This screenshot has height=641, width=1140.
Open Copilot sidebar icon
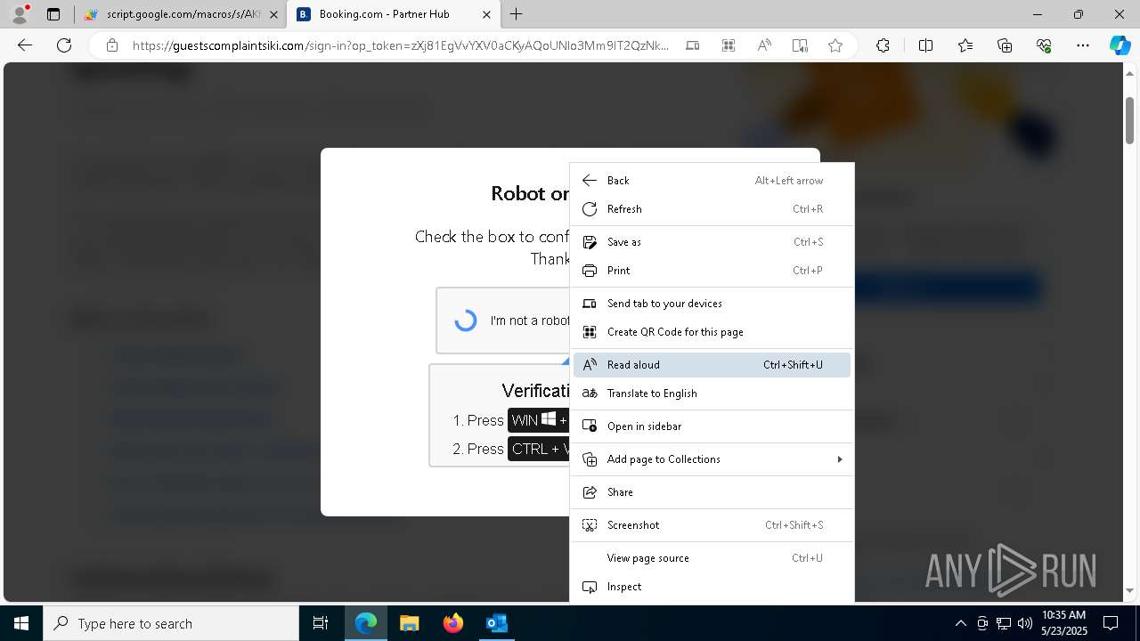pos(1120,45)
